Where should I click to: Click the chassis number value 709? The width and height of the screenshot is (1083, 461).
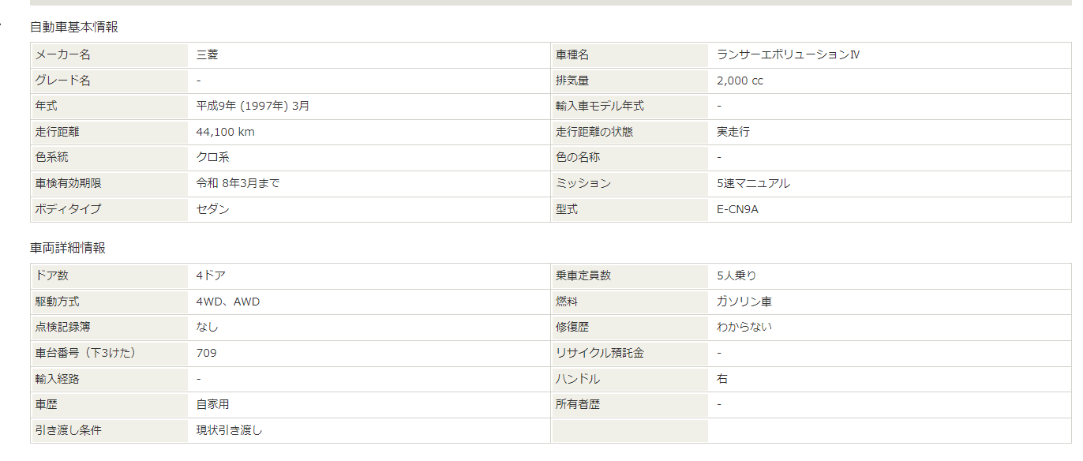pos(207,353)
